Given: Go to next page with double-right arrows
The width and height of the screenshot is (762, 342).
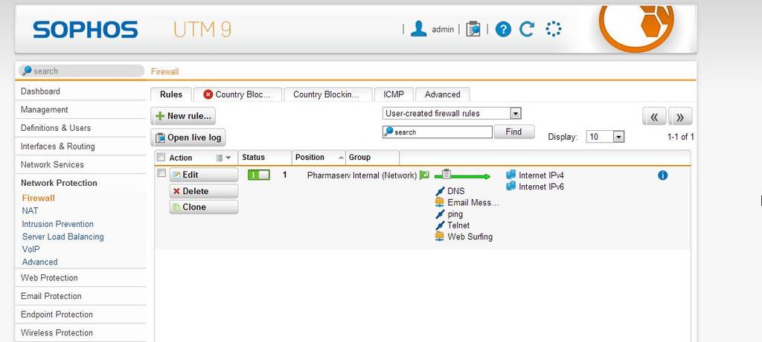Looking at the screenshot, I should [680, 117].
